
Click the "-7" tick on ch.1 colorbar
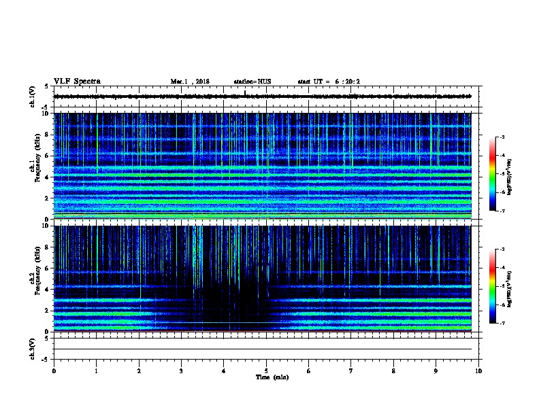click(502, 211)
